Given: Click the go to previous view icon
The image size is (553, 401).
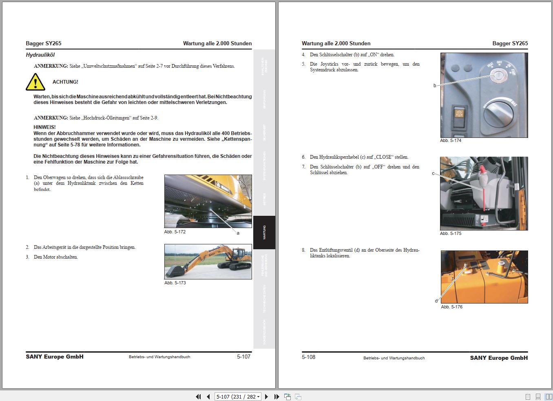Looking at the screenshot, I should click(x=288, y=397).
